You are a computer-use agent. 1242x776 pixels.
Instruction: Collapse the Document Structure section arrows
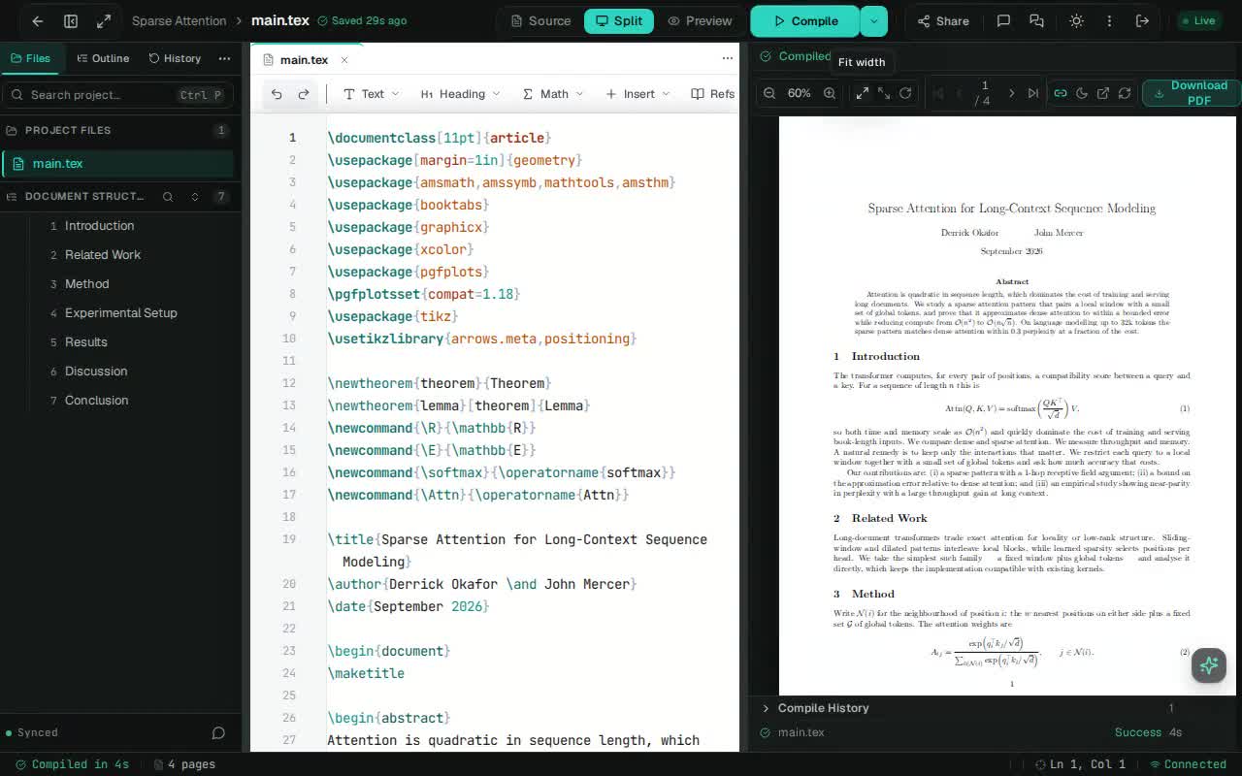195,196
